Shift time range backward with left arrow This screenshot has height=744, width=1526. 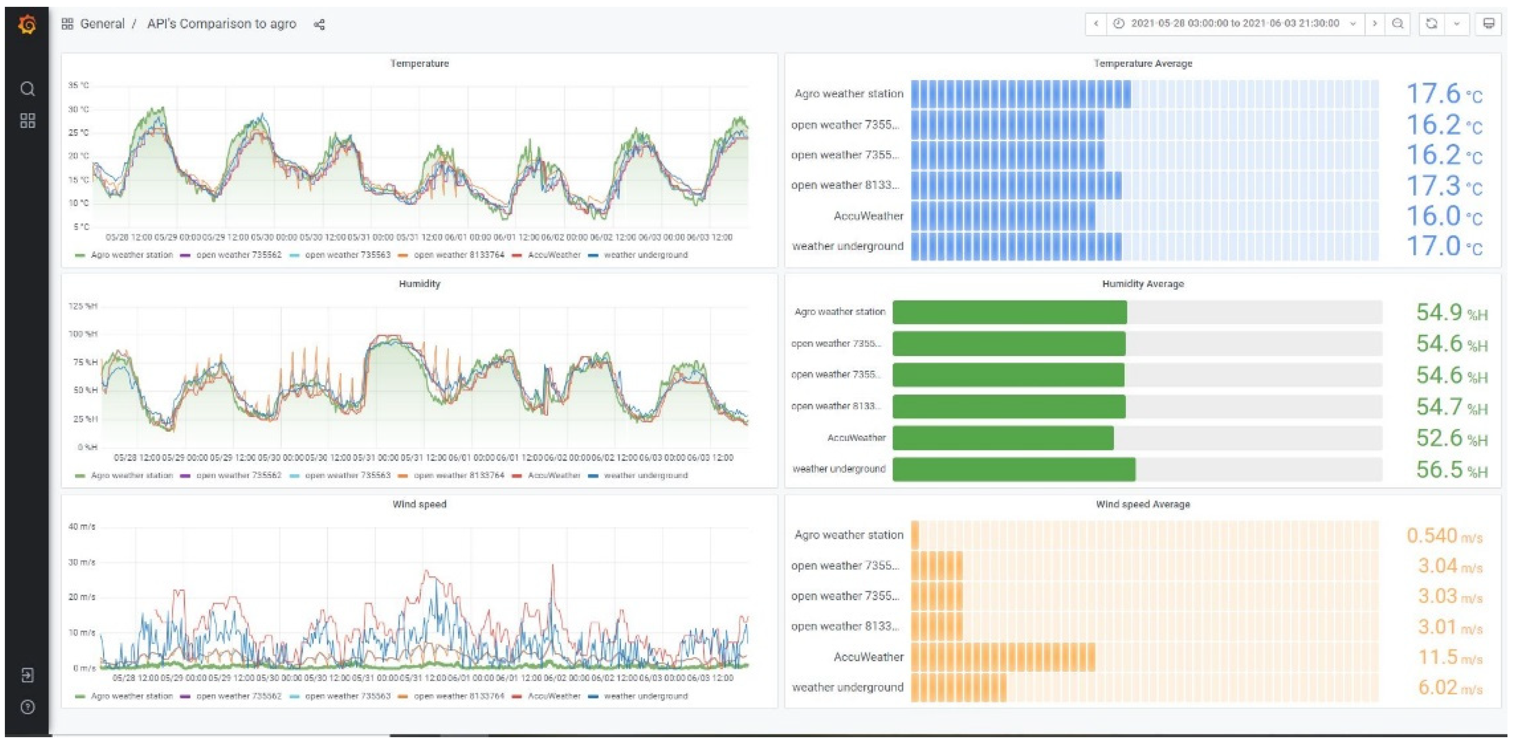click(1096, 24)
